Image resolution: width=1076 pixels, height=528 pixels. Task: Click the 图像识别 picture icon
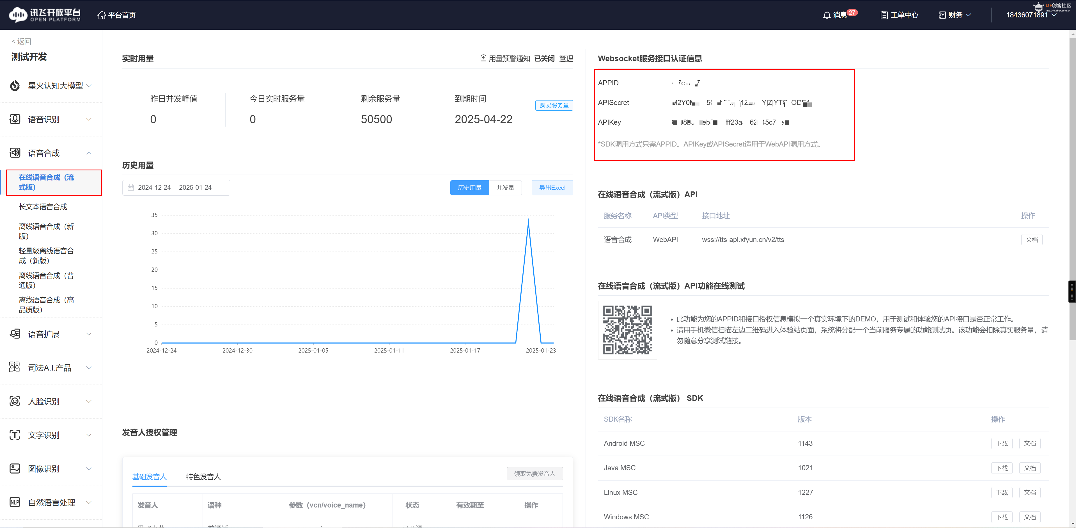coord(15,468)
